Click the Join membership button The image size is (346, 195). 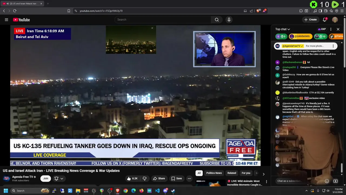[x=46, y=178]
